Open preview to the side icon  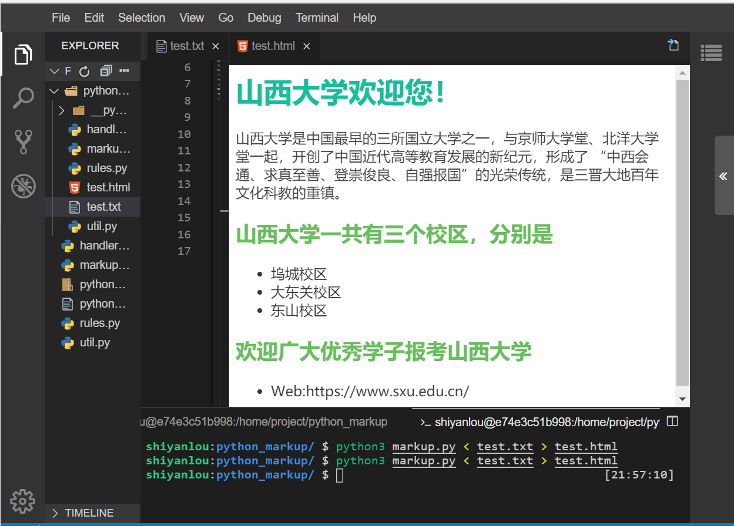click(673, 45)
